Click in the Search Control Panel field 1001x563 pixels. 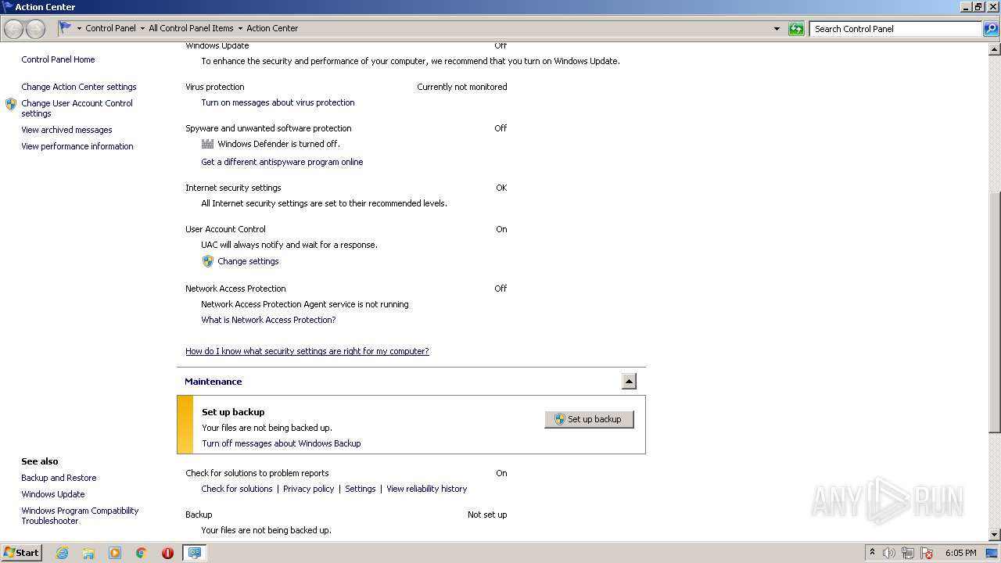(895, 29)
